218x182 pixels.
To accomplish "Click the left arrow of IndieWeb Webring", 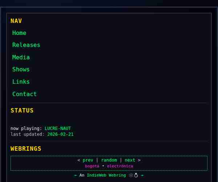I will click(76, 175).
